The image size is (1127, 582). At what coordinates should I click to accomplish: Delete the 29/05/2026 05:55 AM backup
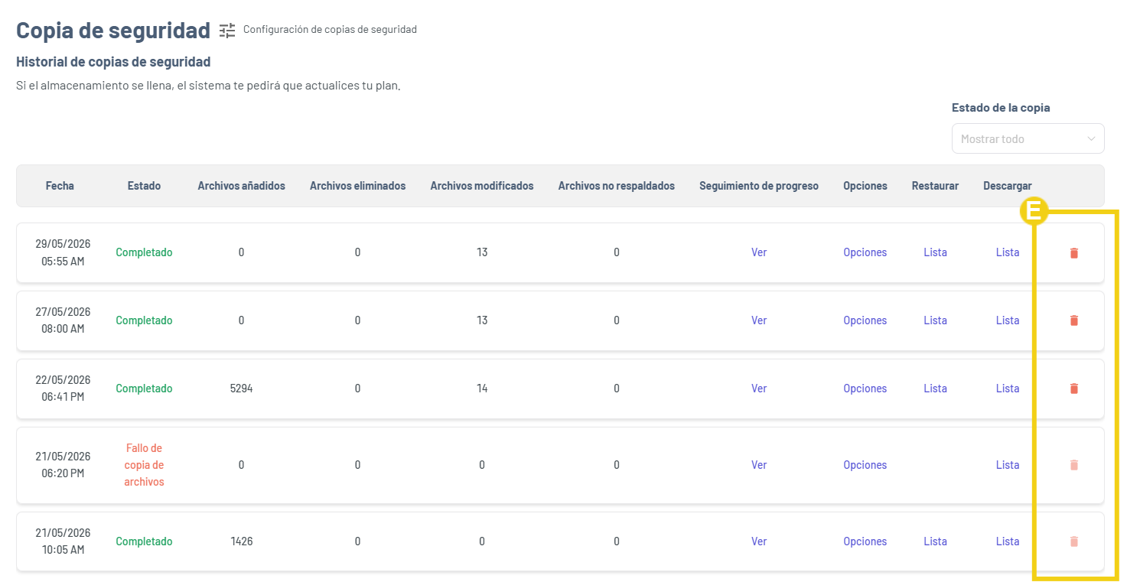point(1073,253)
